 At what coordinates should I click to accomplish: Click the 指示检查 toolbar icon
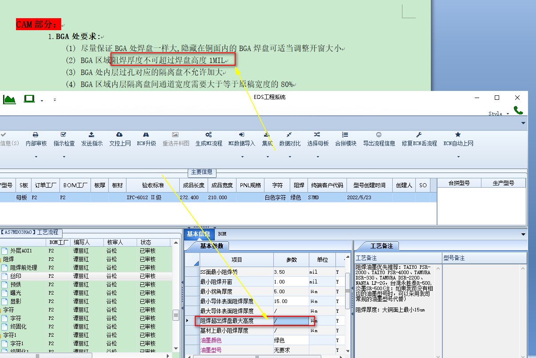click(63, 134)
